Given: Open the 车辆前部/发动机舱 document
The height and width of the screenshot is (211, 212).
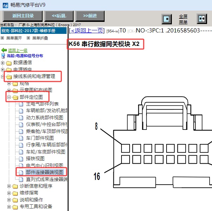Looking at the screenshot, I should (x=47, y=111).
